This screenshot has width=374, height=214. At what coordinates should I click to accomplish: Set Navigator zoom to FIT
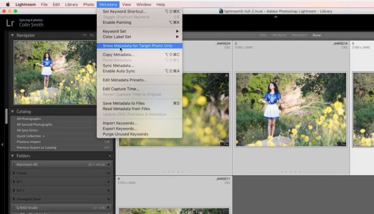85,35
